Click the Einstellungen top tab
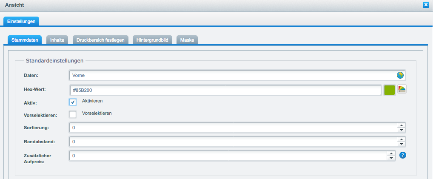The image size is (433, 179). 21,21
